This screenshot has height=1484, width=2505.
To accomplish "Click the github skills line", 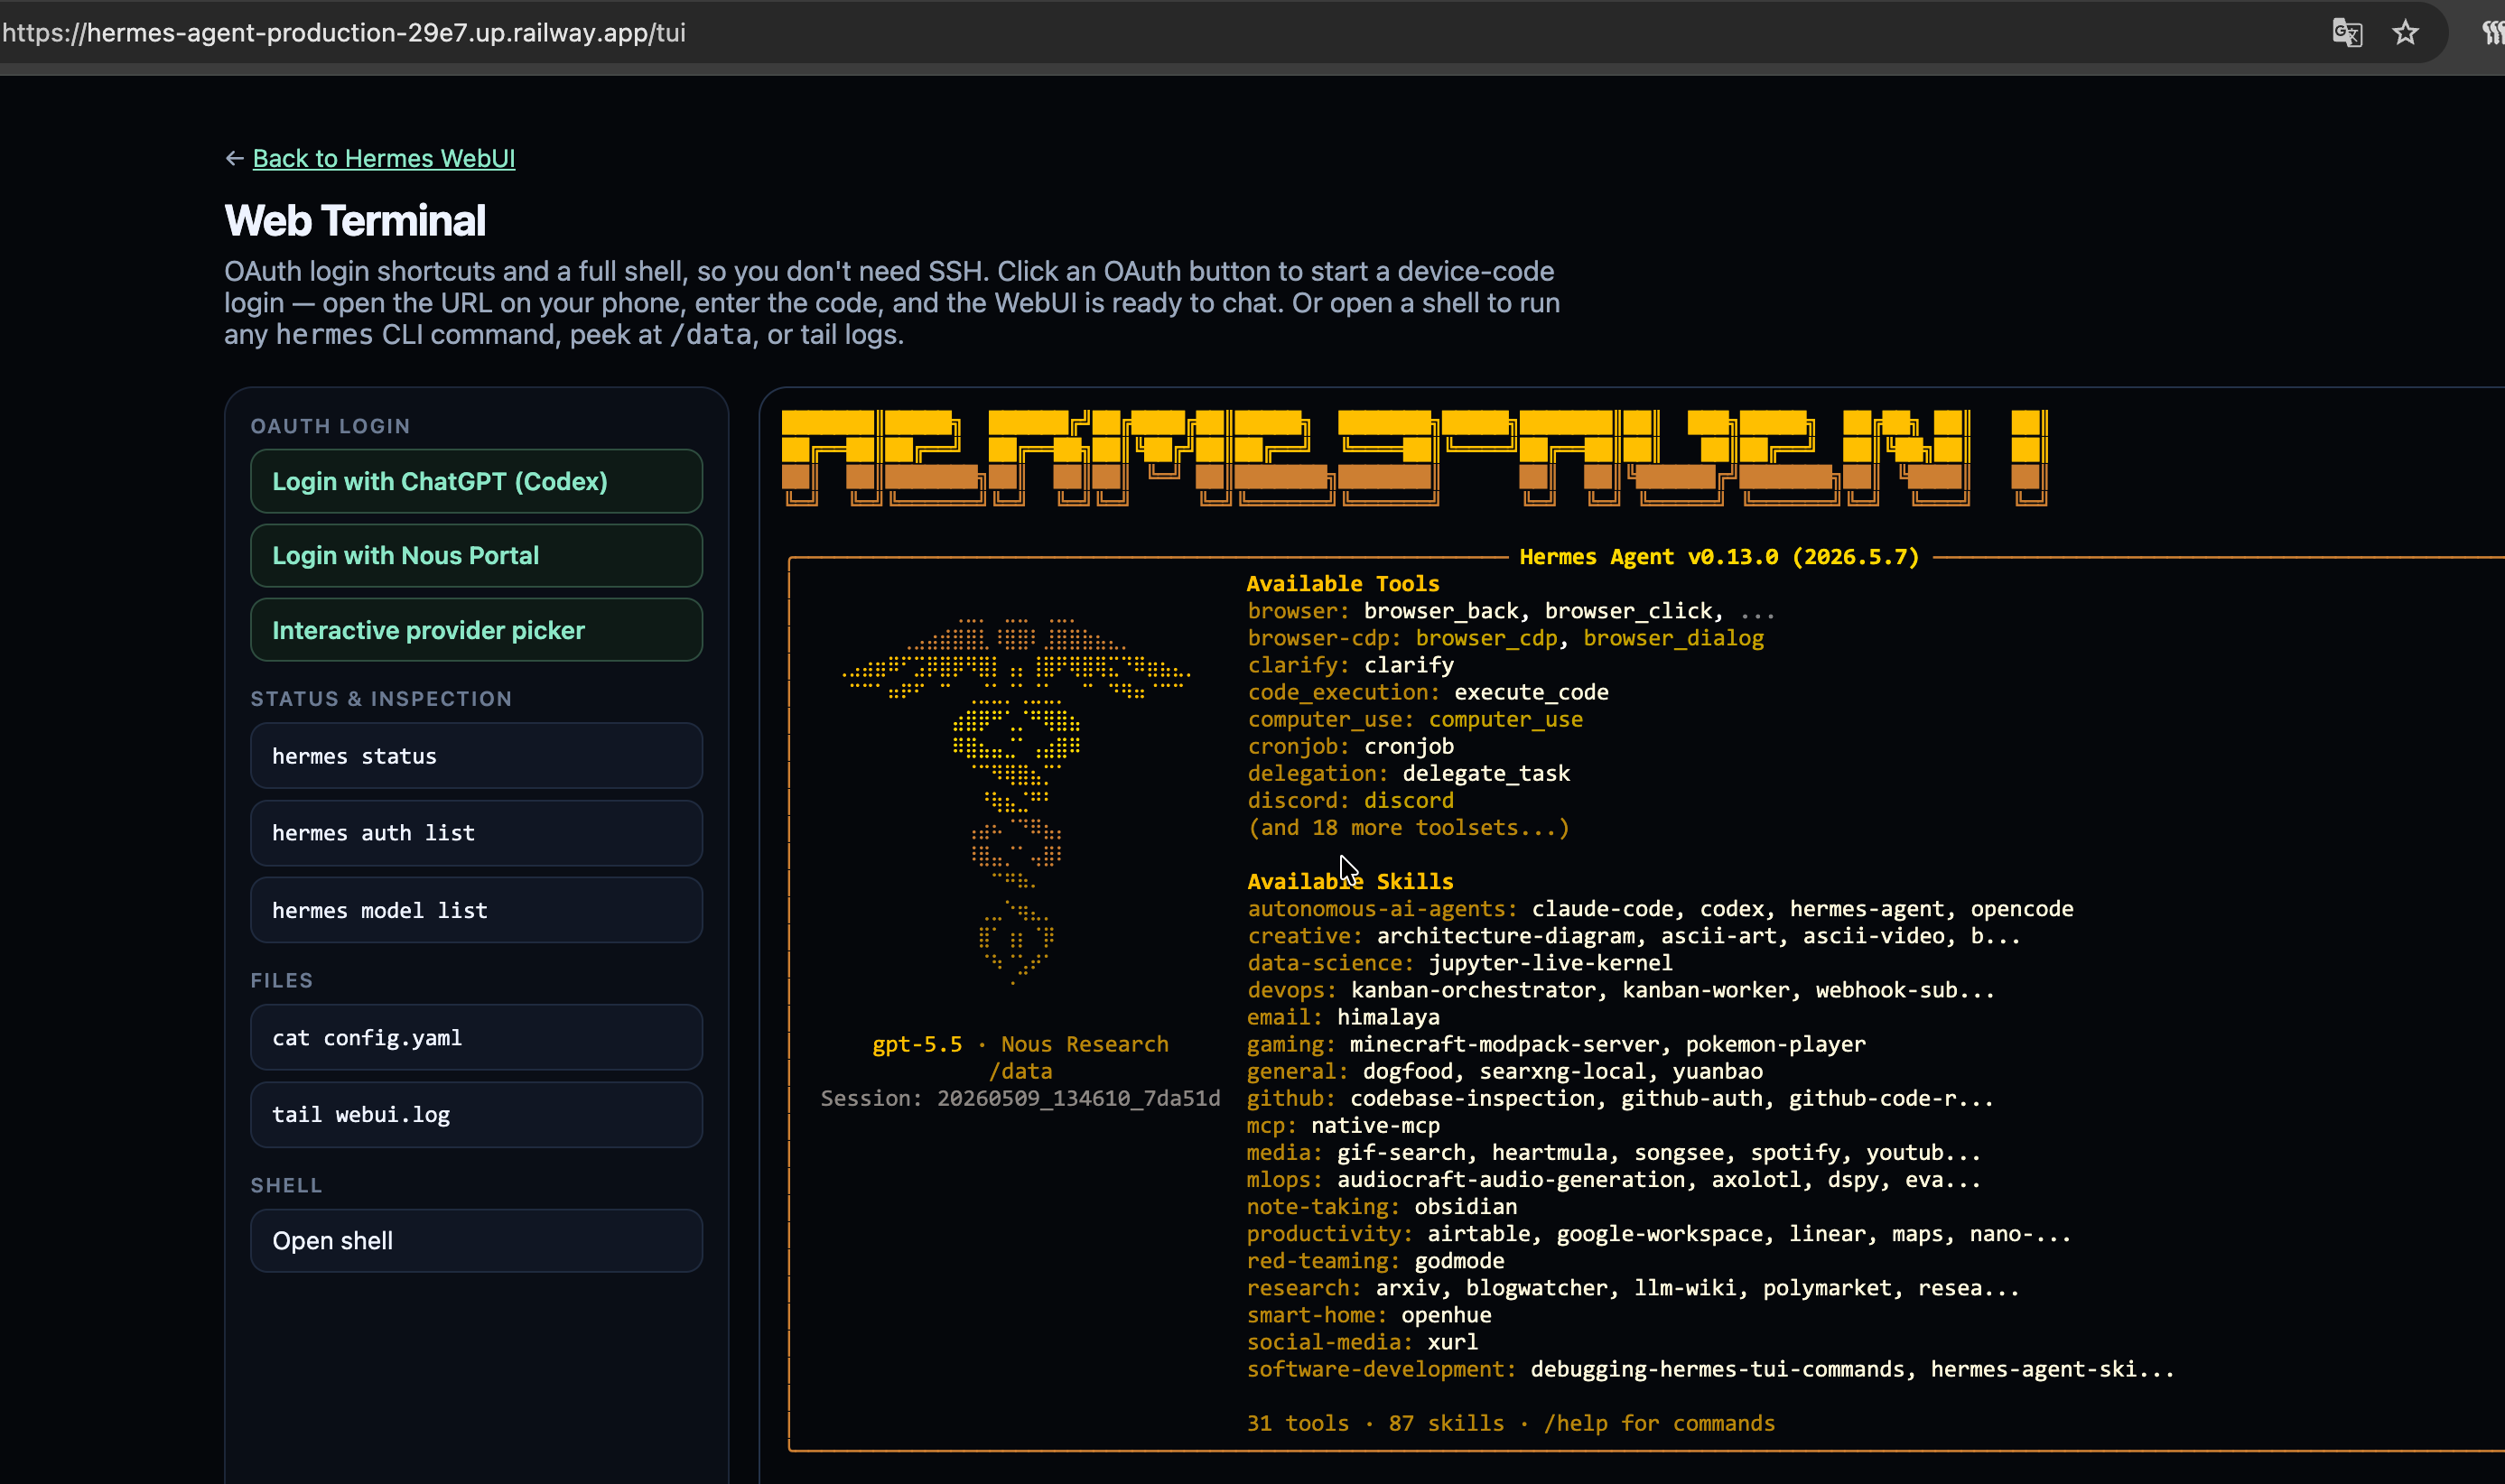I will pyautogui.click(x=1621, y=1098).
